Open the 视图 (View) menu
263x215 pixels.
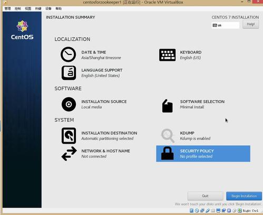pyautogui.click(x=28, y=8)
